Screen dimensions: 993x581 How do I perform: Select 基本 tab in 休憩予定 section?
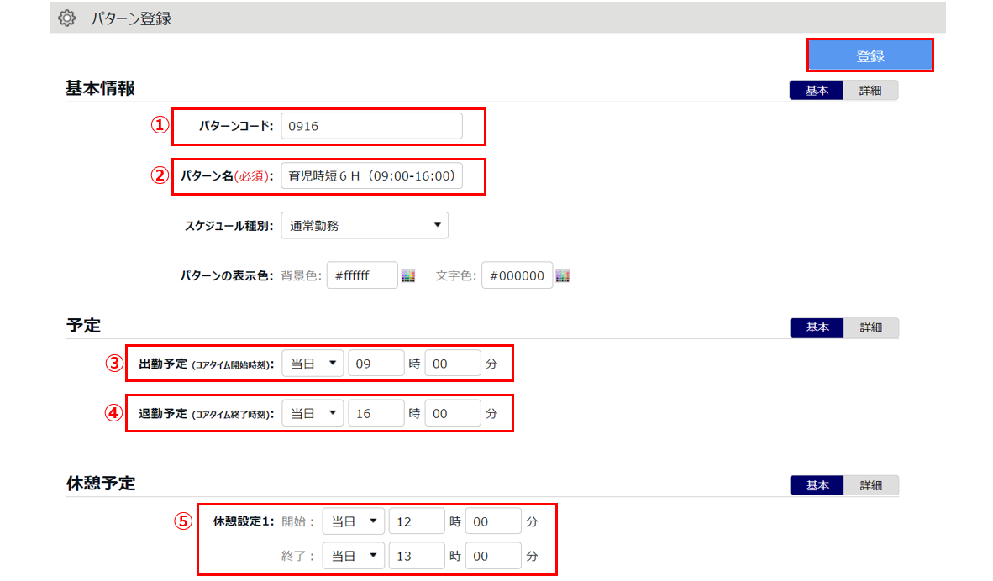(817, 485)
